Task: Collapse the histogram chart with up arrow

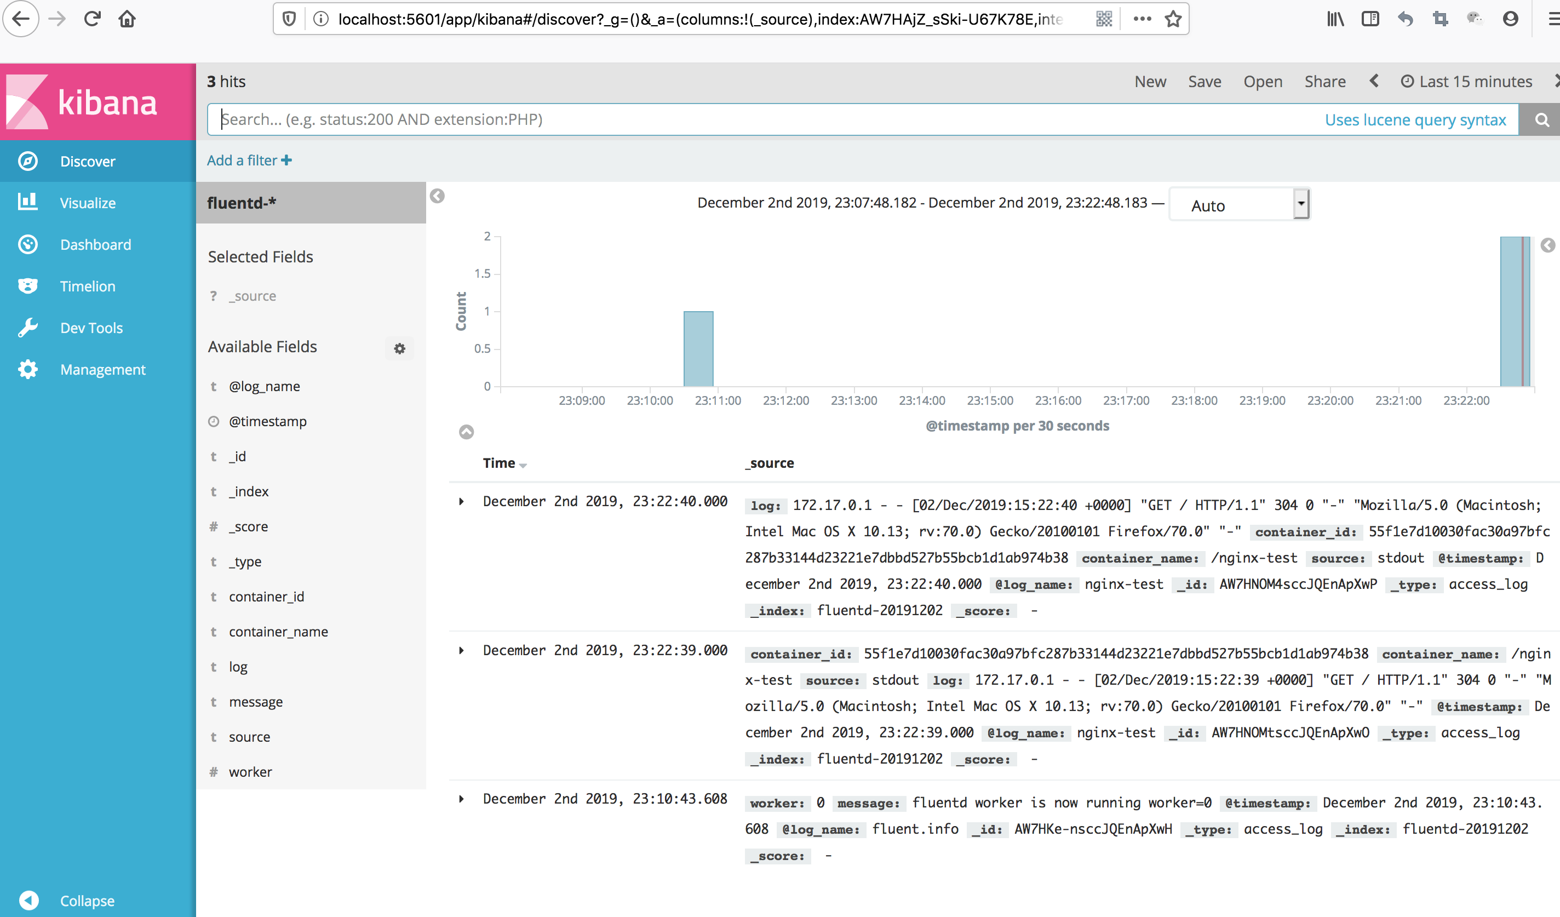Action: point(466,432)
